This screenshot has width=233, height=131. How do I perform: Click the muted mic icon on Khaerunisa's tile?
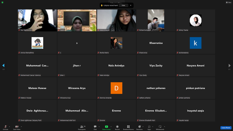click(x=138, y=52)
